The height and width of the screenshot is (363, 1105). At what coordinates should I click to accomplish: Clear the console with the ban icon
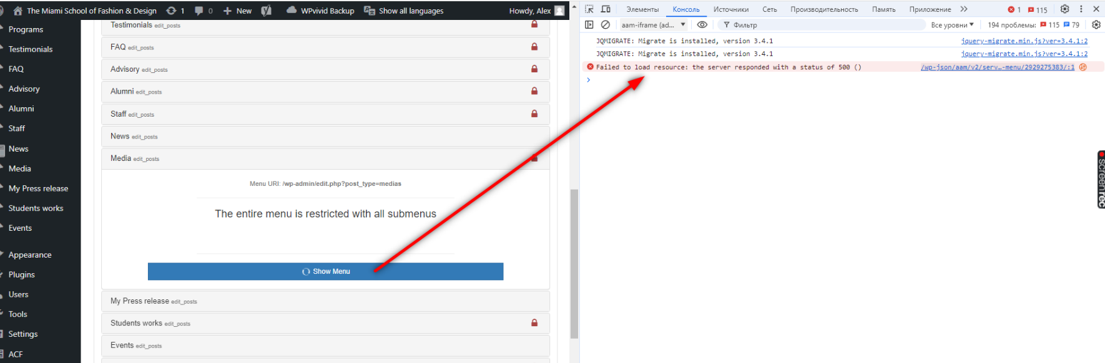tap(606, 25)
